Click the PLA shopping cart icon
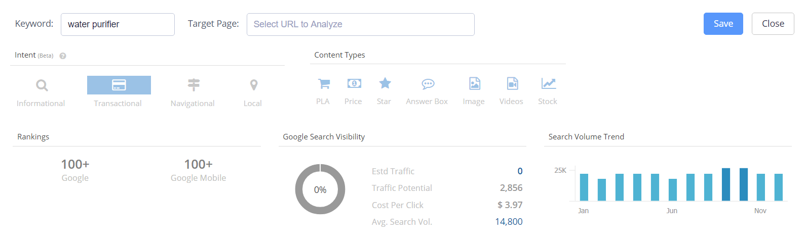The image size is (806, 245). coord(324,83)
